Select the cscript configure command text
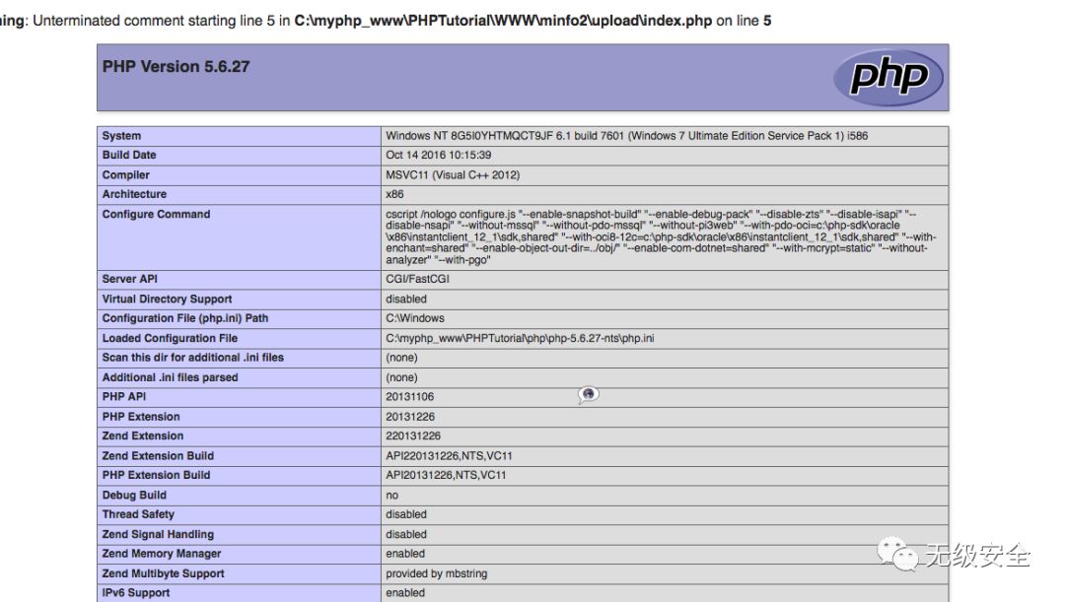The width and height of the screenshot is (1065, 602). pyautogui.click(x=660, y=236)
